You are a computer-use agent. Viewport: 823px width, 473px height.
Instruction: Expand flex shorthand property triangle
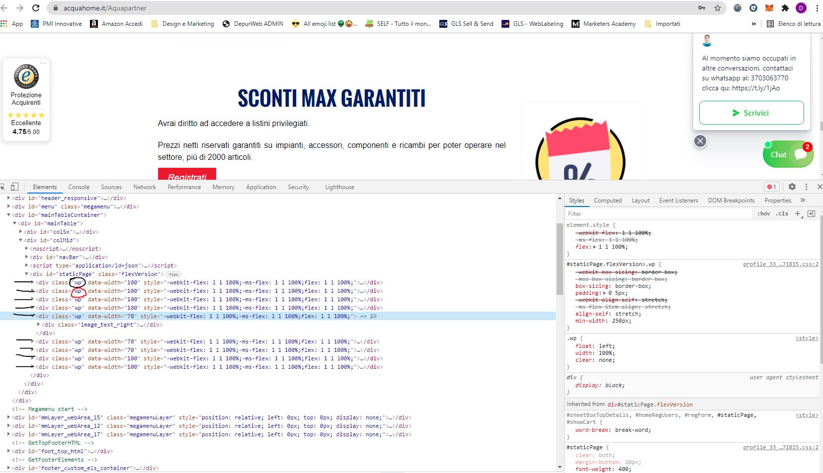595,247
